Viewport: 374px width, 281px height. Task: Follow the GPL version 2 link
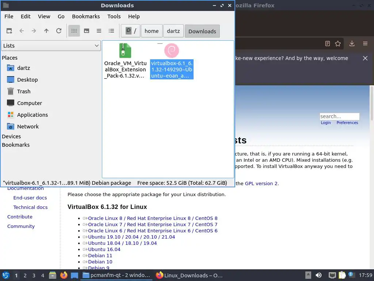[262, 184]
